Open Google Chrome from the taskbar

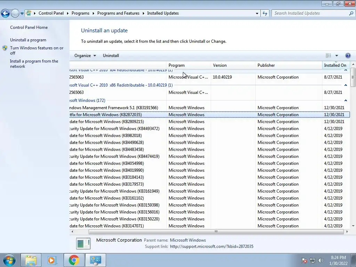tap(74, 260)
